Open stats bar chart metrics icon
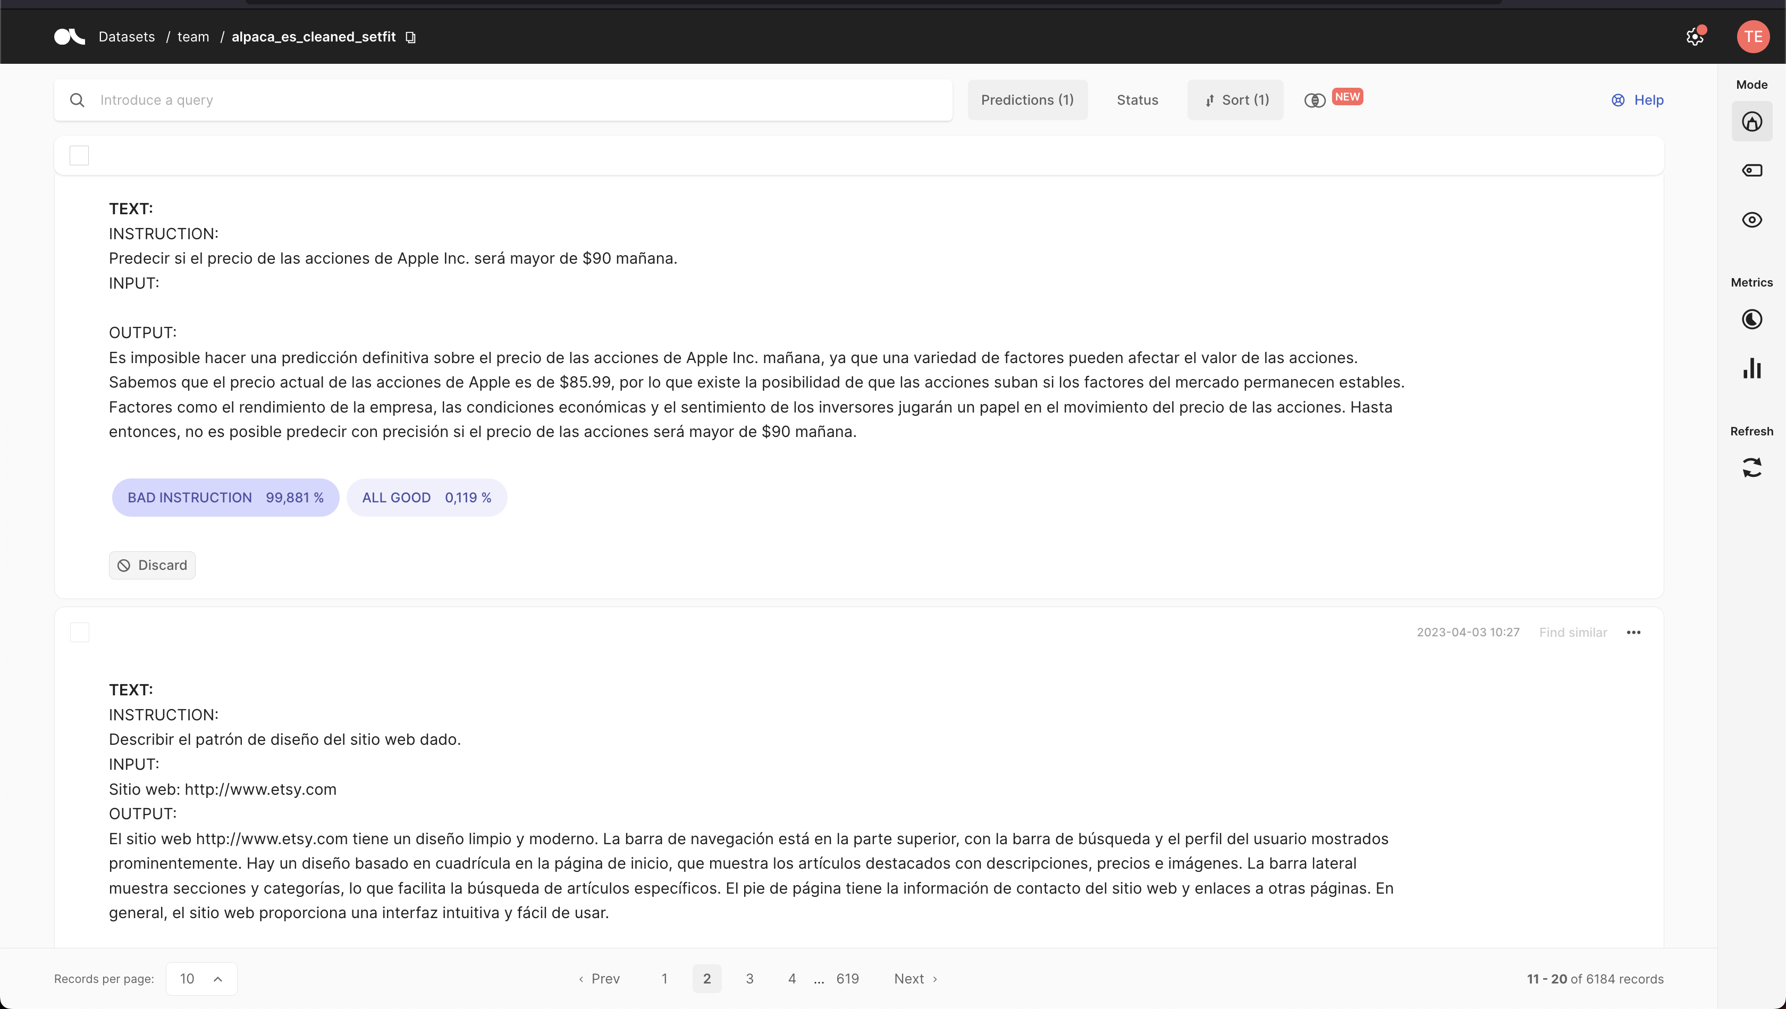The width and height of the screenshot is (1786, 1009). (1751, 368)
